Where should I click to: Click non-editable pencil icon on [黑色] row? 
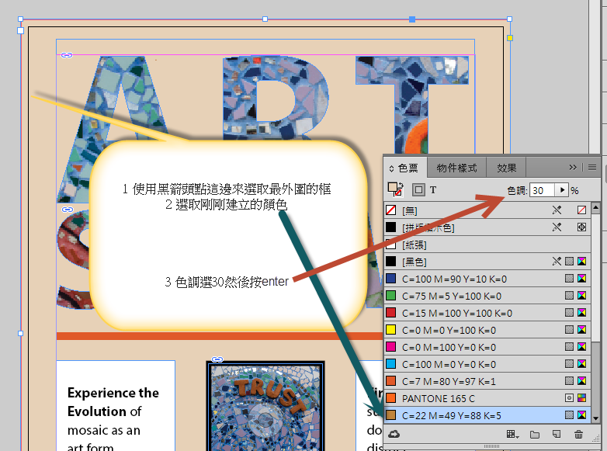[x=557, y=261]
